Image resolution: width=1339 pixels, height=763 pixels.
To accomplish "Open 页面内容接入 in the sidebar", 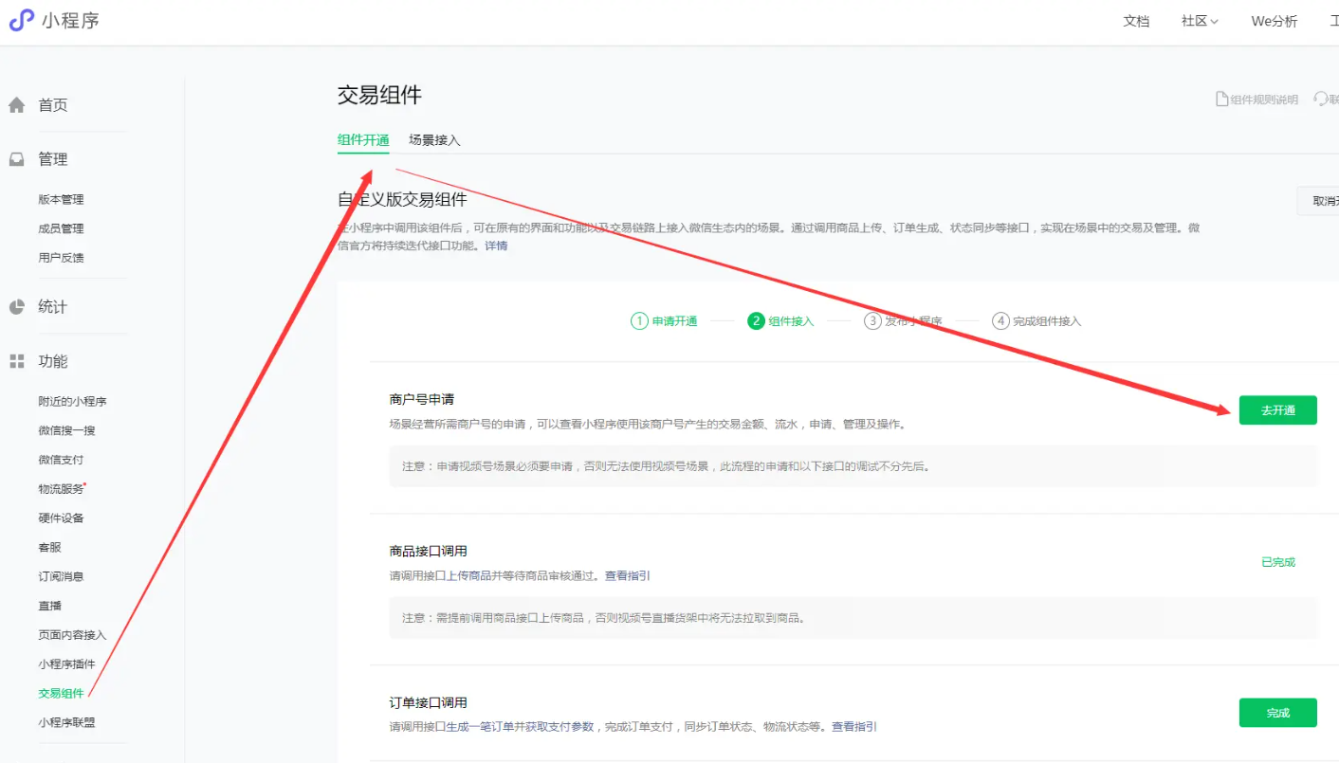I will click(72, 635).
